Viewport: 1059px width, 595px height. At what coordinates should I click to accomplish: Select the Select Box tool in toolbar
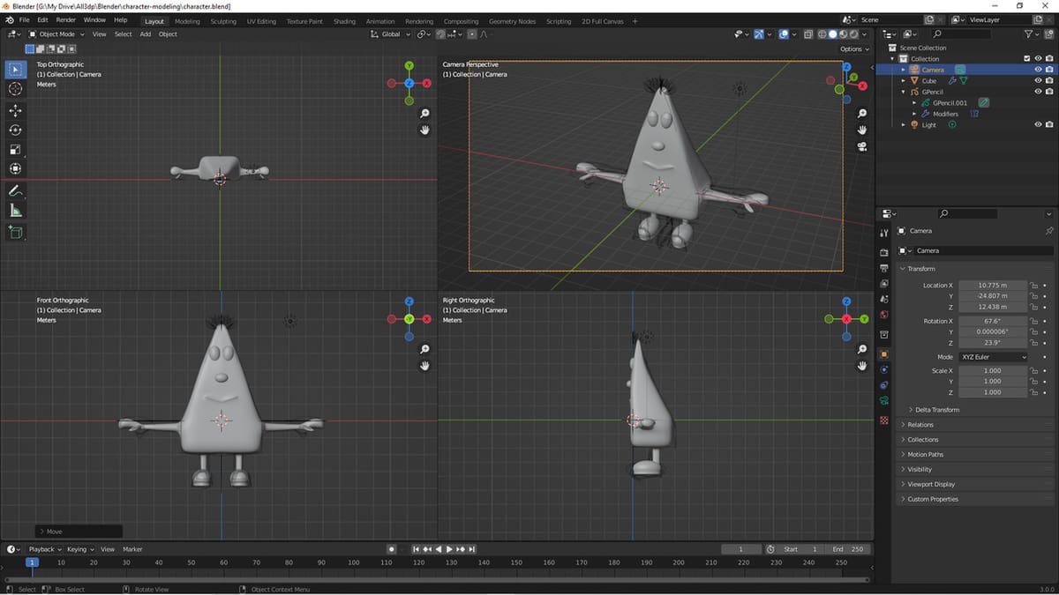[x=16, y=70]
